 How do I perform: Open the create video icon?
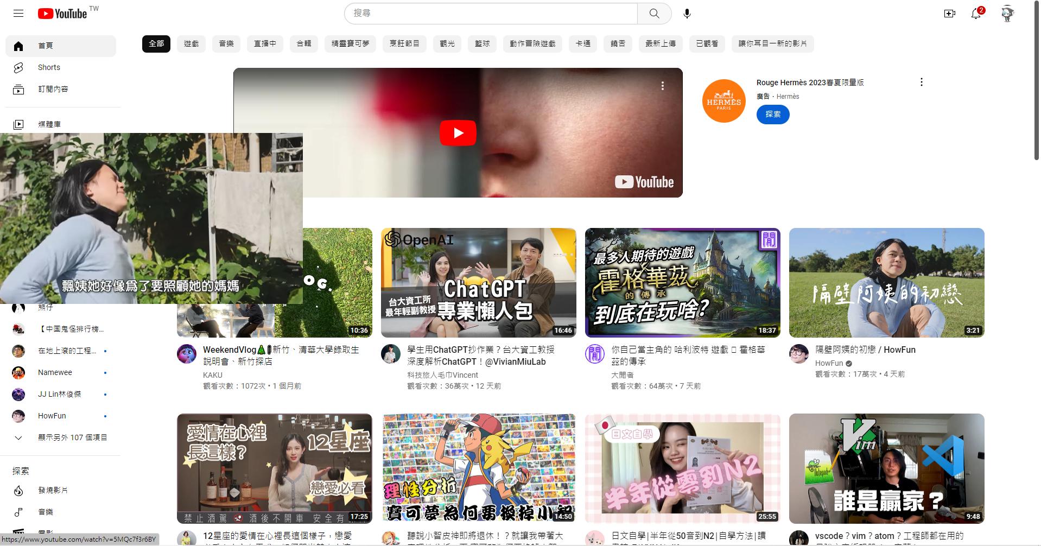[x=950, y=14]
